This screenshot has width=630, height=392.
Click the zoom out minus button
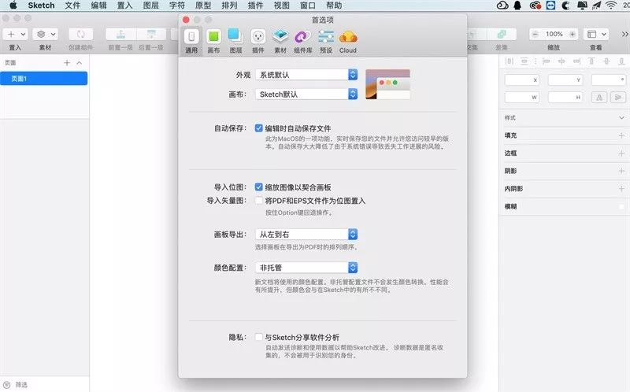pos(535,34)
